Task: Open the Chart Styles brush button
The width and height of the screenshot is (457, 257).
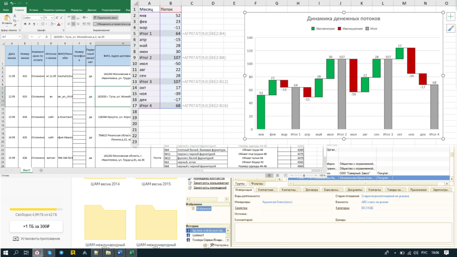Action: pos(450,28)
